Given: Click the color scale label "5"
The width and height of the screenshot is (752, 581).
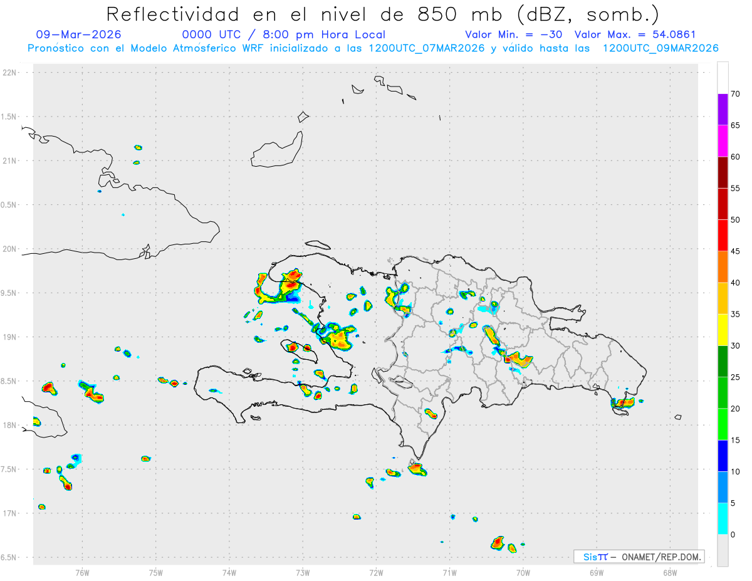Looking at the screenshot, I should pos(733,503).
